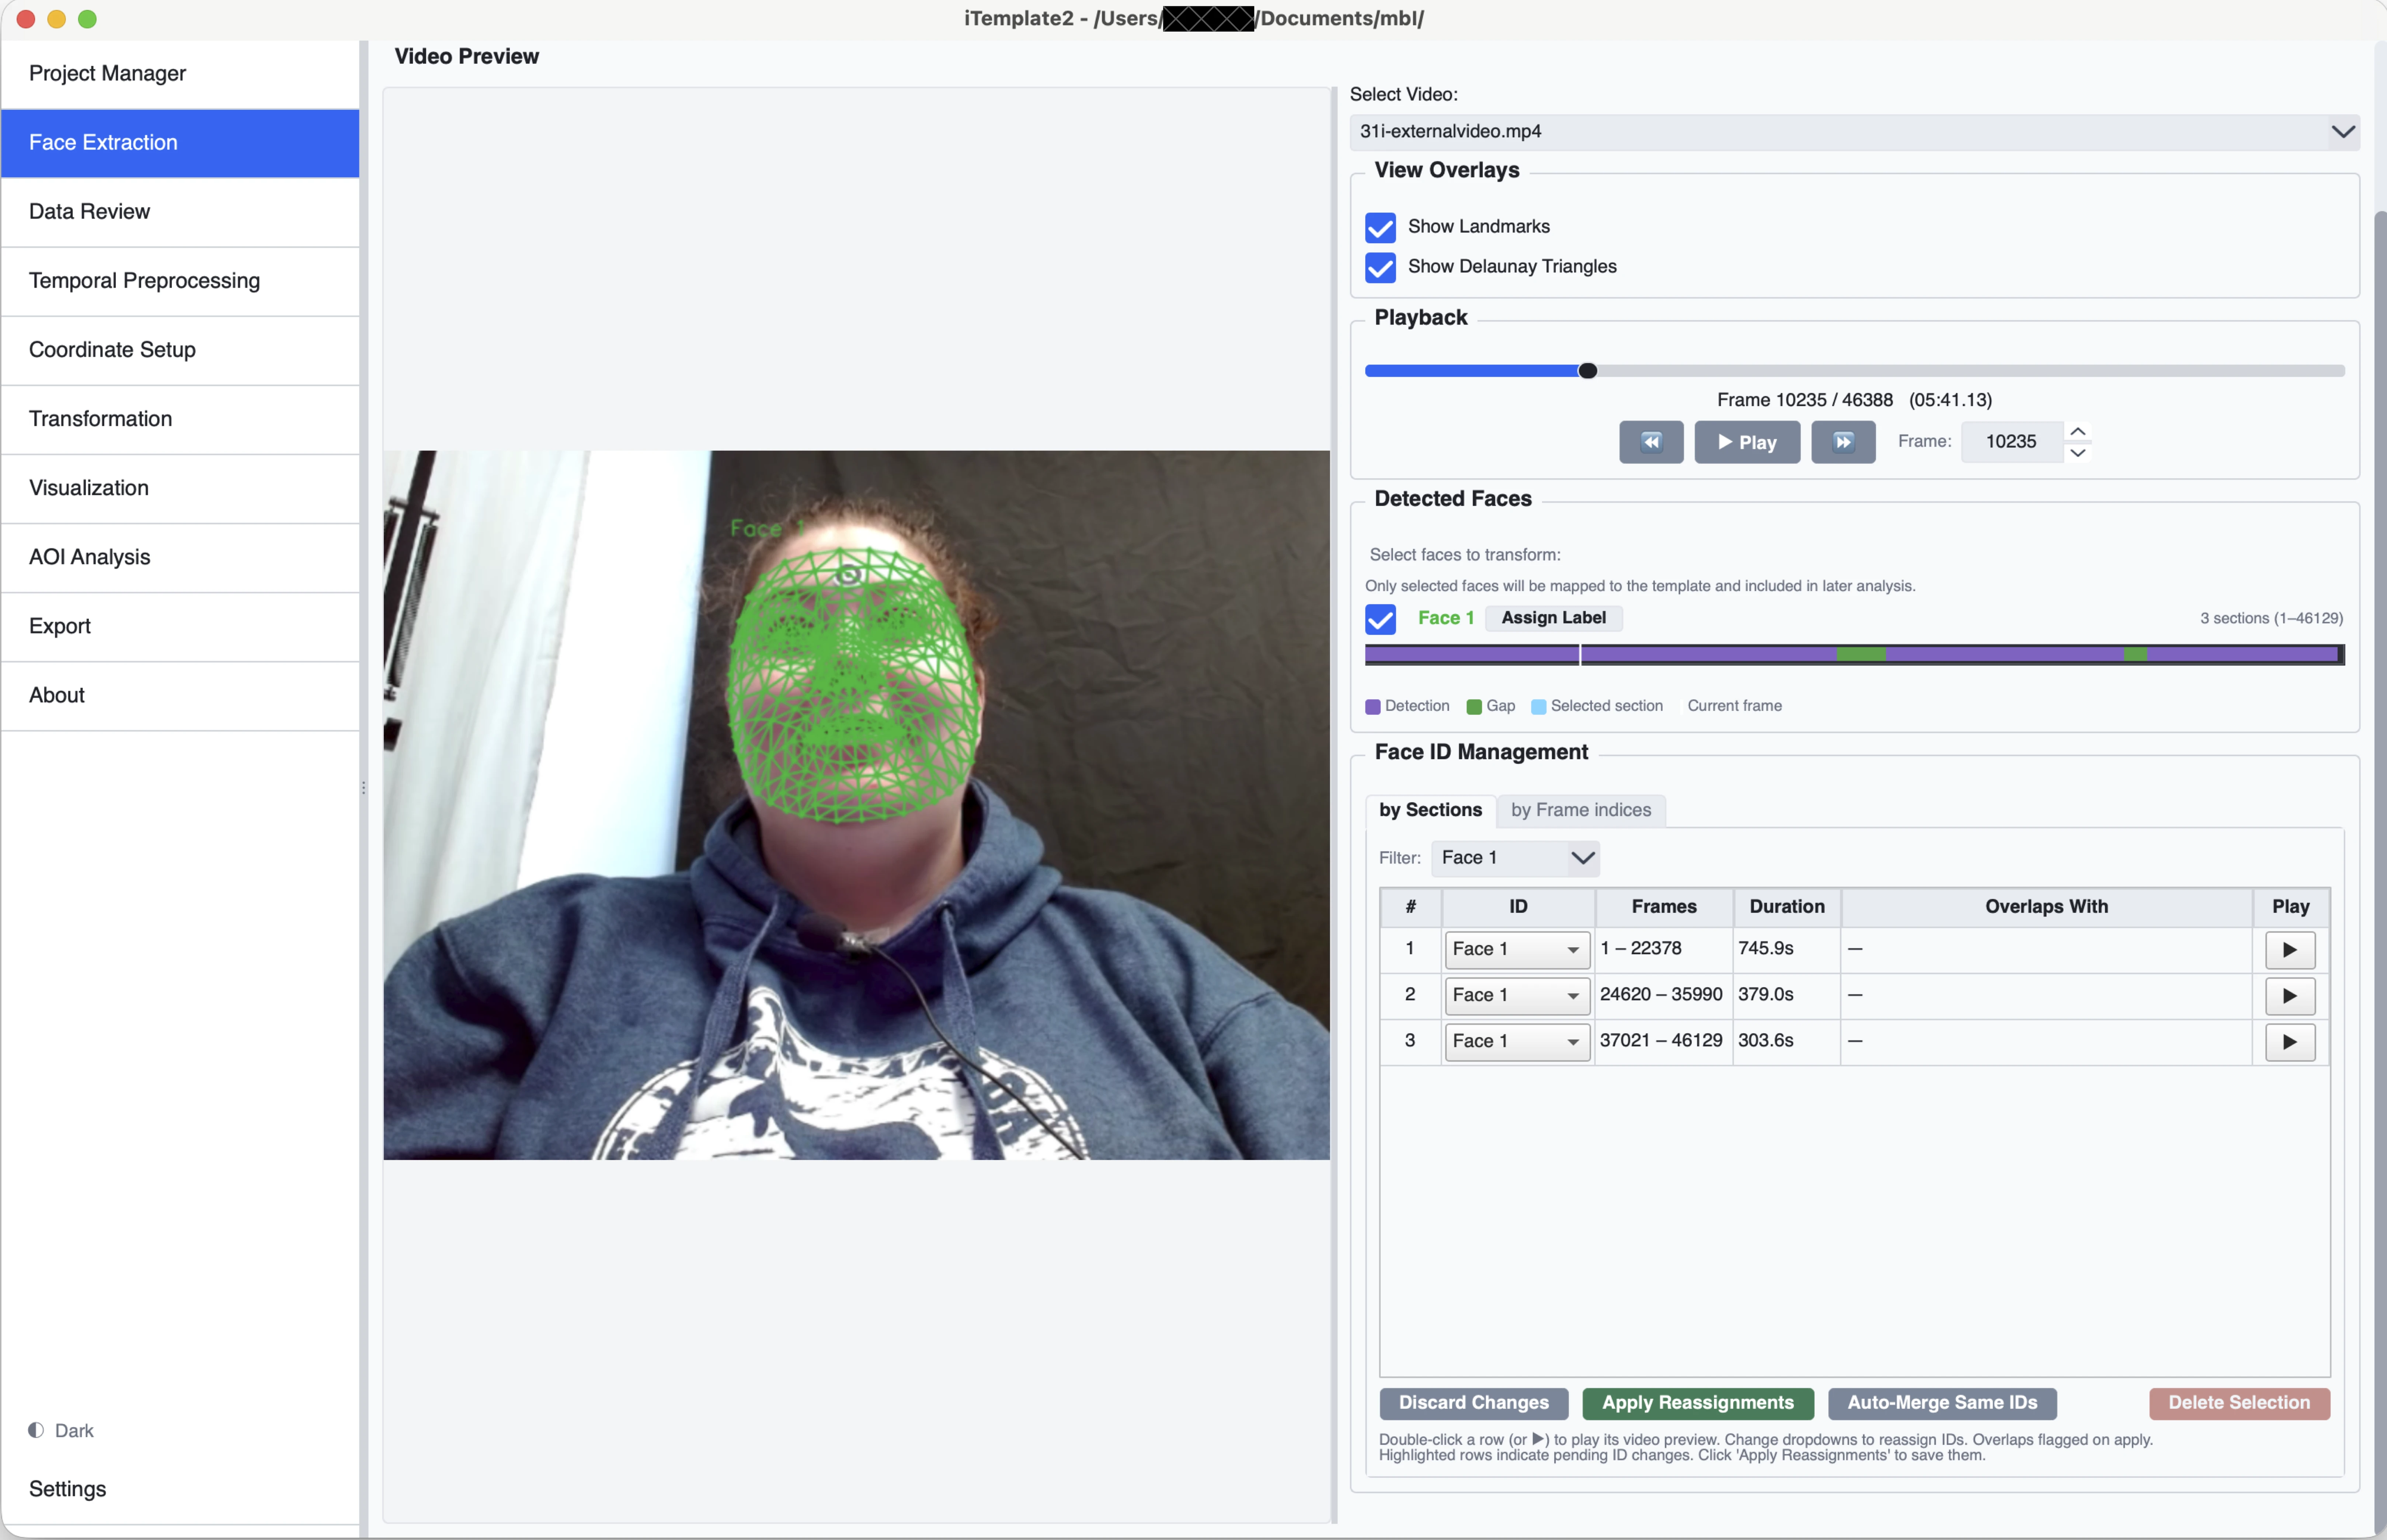Click the Duration column header
This screenshot has width=2387, height=1540.
coord(1787,907)
